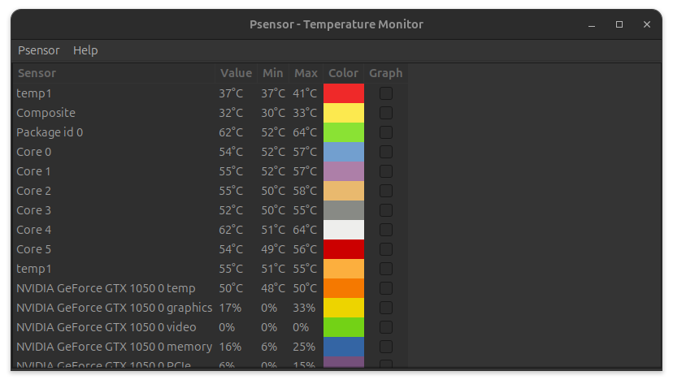This screenshot has height=384, width=673.
Task: Click white color swatch of Core 4
Action: (x=344, y=230)
